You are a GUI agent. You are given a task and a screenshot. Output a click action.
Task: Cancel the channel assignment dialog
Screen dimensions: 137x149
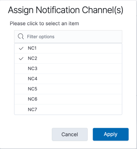(x=70, y=134)
